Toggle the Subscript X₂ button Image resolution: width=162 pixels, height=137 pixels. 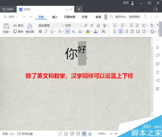click(x=74, y=32)
